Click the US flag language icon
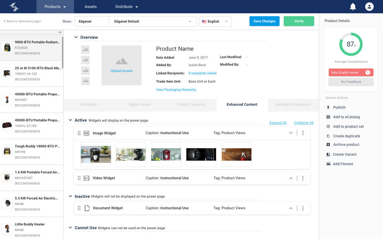Viewport: 383px width, 239px height. click(204, 22)
